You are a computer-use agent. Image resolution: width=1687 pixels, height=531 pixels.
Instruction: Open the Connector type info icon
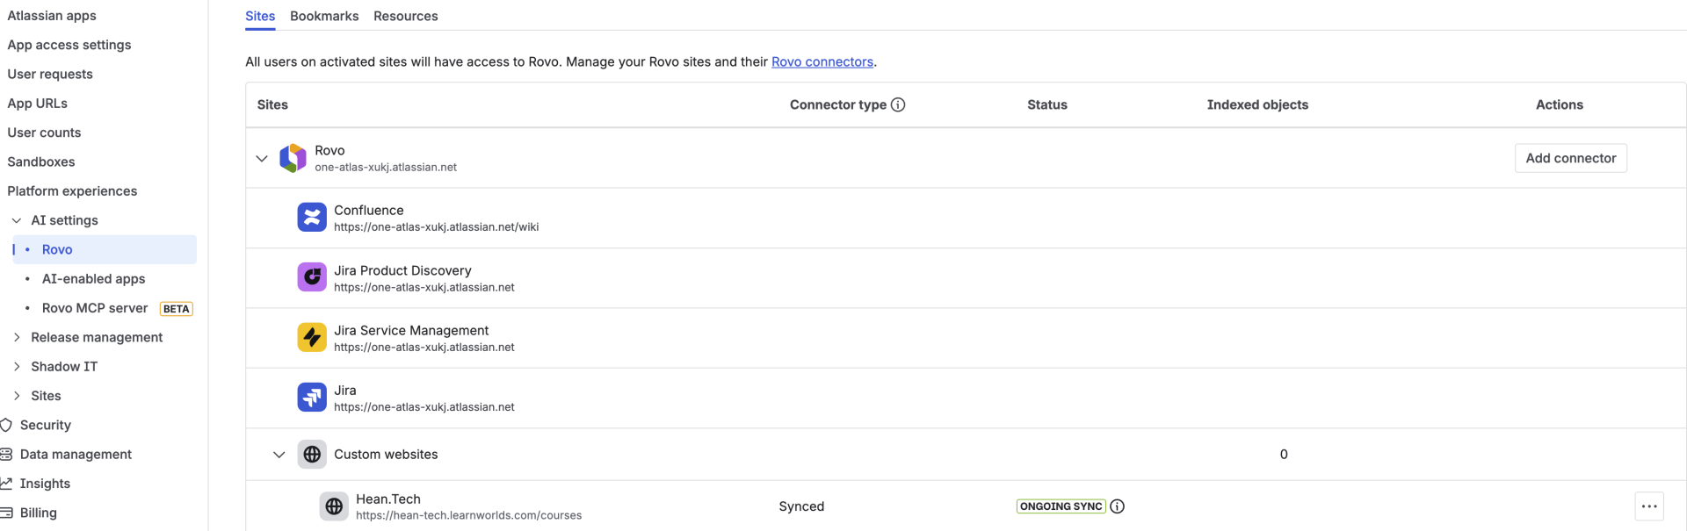coord(898,104)
